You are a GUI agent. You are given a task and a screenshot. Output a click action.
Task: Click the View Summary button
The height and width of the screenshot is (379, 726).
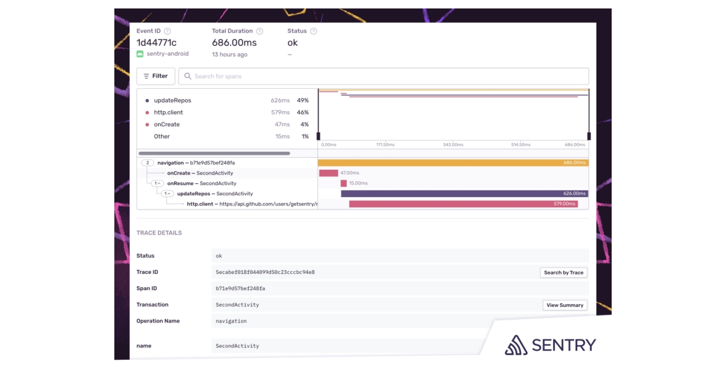564,305
